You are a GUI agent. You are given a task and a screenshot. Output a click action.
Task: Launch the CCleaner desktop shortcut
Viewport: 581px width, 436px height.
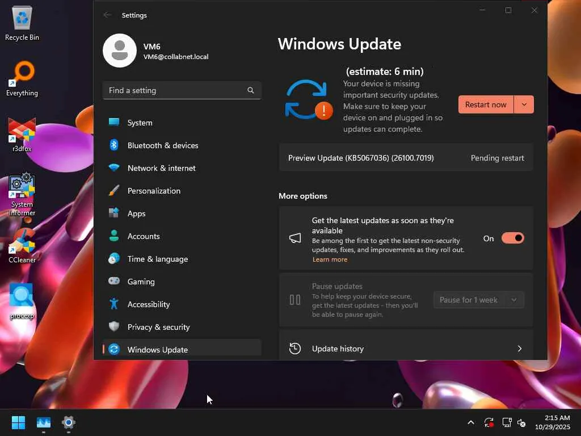22,246
